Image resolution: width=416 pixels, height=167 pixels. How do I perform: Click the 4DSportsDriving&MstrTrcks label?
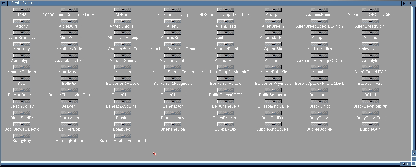click(226, 15)
